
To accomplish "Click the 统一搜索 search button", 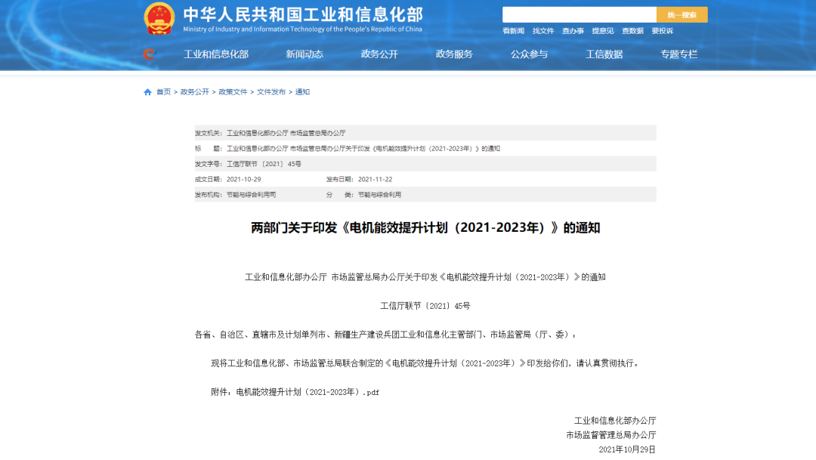I will click(x=682, y=14).
